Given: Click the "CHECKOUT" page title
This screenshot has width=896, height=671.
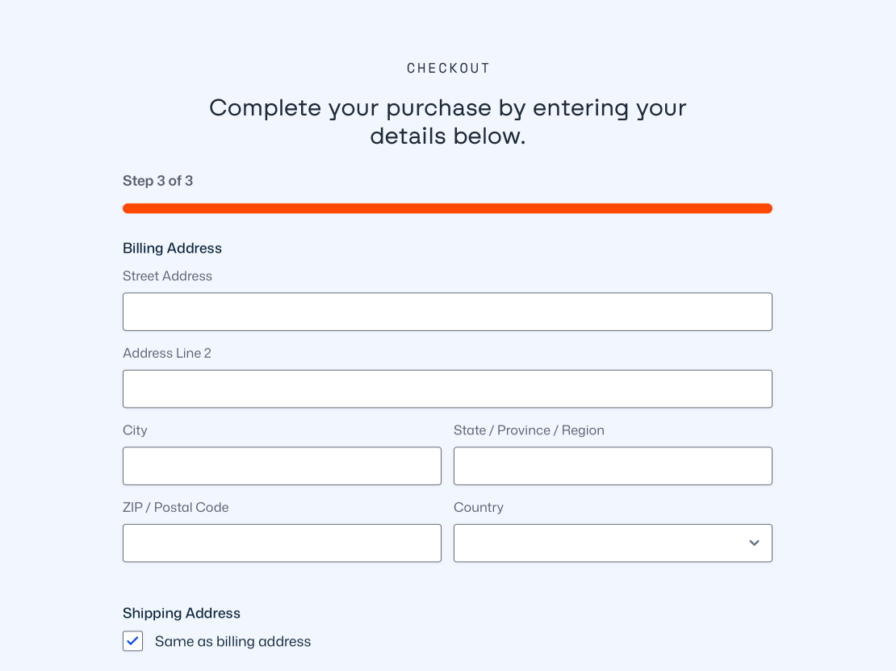Looking at the screenshot, I should pyautogui.click(x=448, y=69).
